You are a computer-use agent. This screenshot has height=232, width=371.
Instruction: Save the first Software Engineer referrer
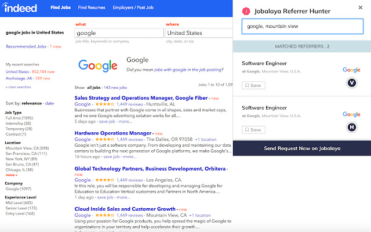click(x=253, y=85)
